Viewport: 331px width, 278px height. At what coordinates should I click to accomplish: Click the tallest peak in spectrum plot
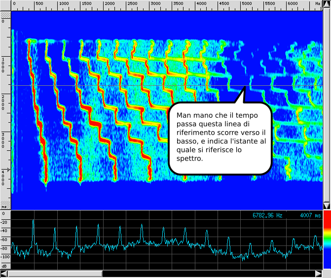tap(33, 222)
